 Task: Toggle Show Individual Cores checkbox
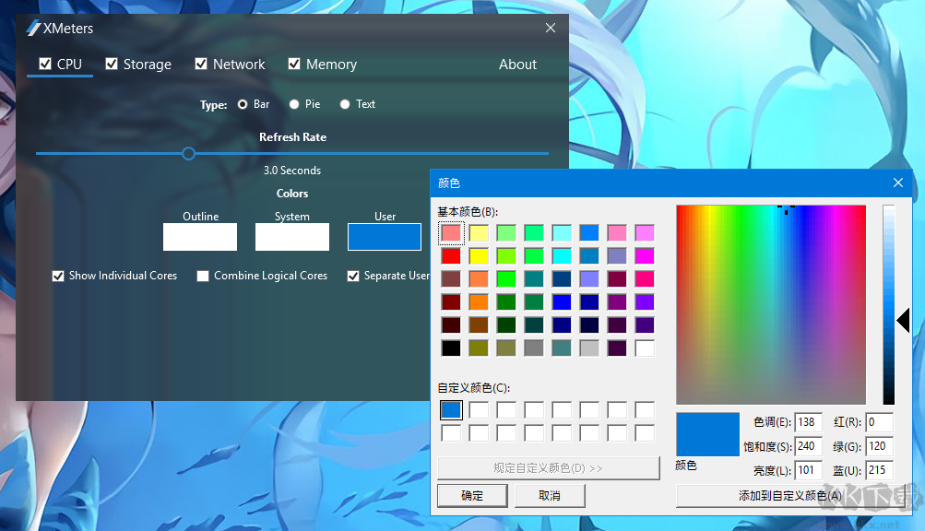coord(58,277)
